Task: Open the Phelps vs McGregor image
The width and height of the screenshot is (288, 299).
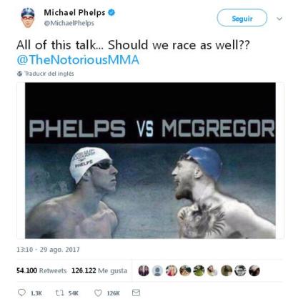Action: tap(150, 160)
